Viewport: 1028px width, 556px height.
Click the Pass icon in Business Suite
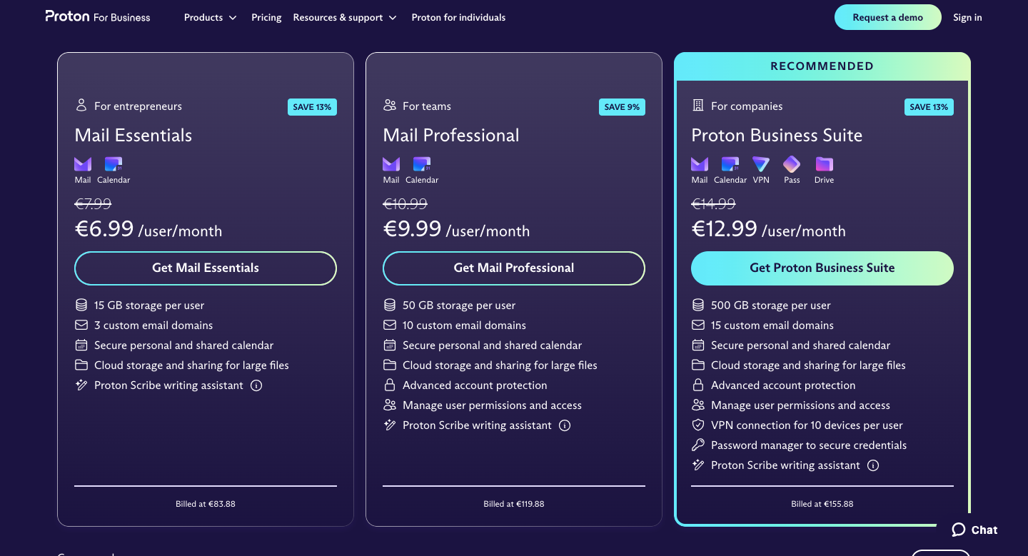pos(792,165)
